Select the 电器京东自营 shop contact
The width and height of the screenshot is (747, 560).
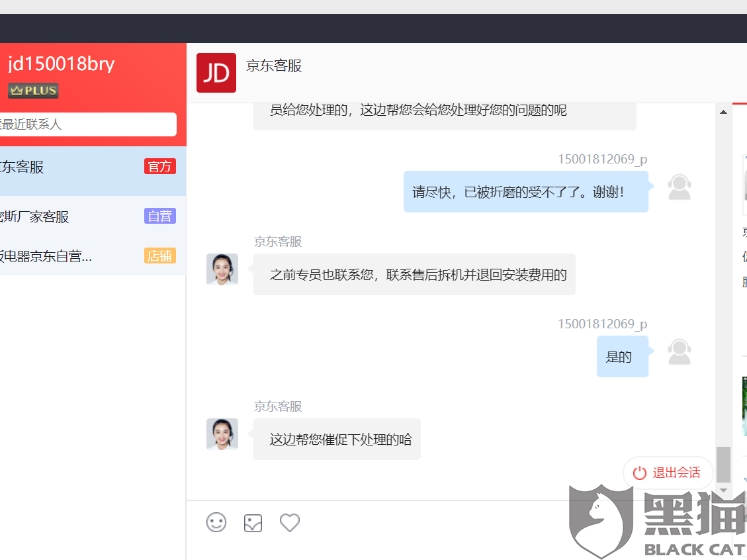pyautogui.click(x=93, y=256)
